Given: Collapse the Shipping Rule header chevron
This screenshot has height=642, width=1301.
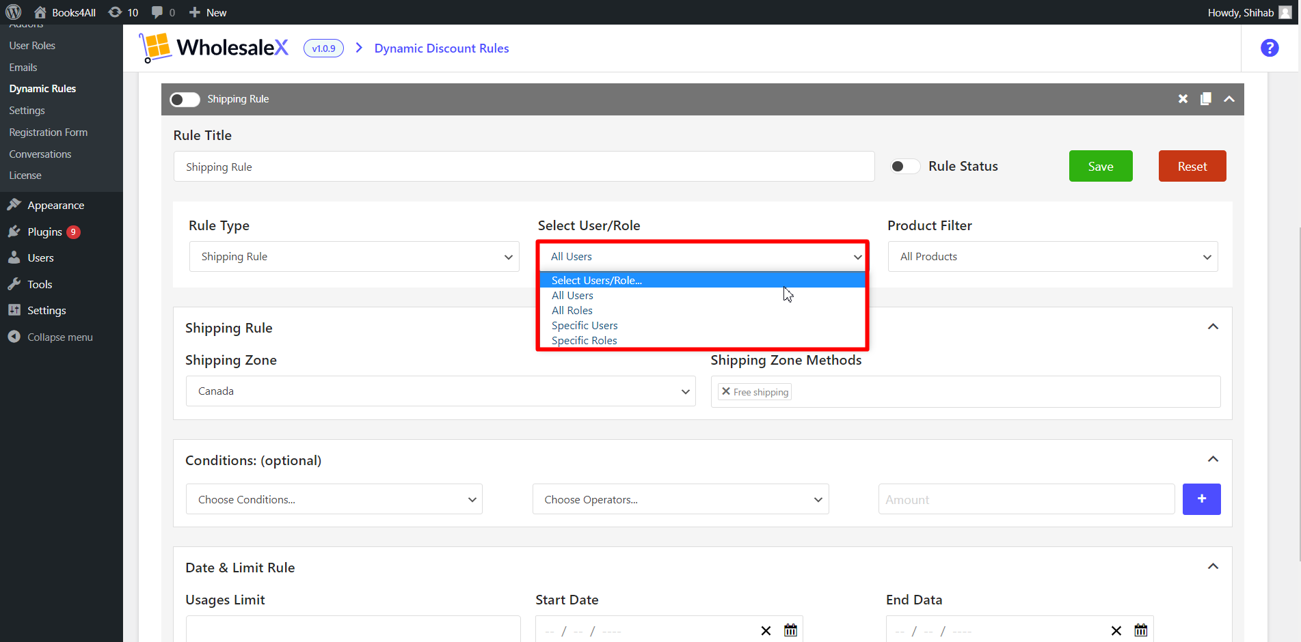Looking at the screenshot, I should [1229, 99].
